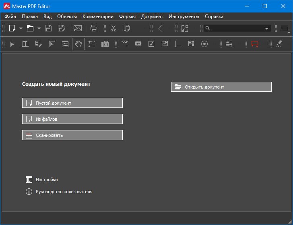This screenshot has height=225, width=293.
Task: Click the Из файлов button
Action: [x=72, y=119]
